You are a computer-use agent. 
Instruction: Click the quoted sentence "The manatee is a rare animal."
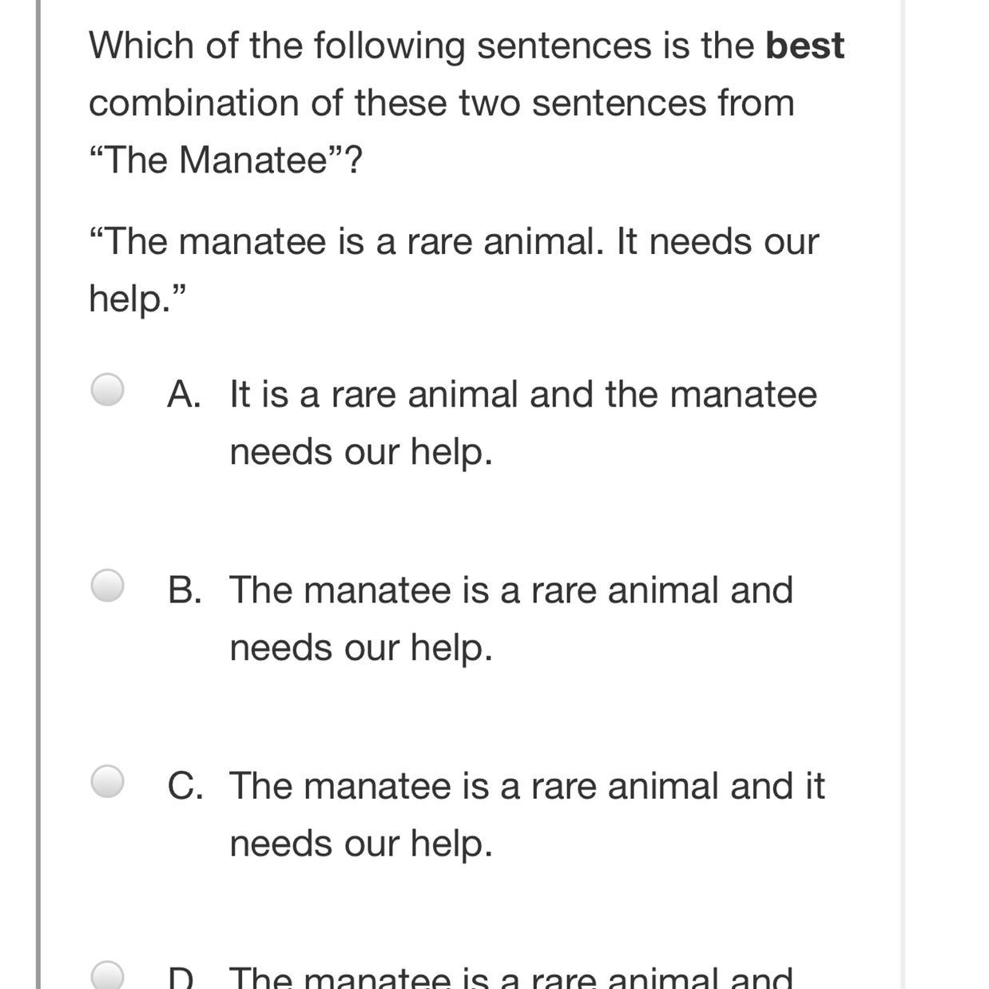[x=352, y=241]
